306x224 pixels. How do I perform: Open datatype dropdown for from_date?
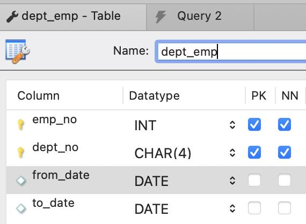pos(232,181)
